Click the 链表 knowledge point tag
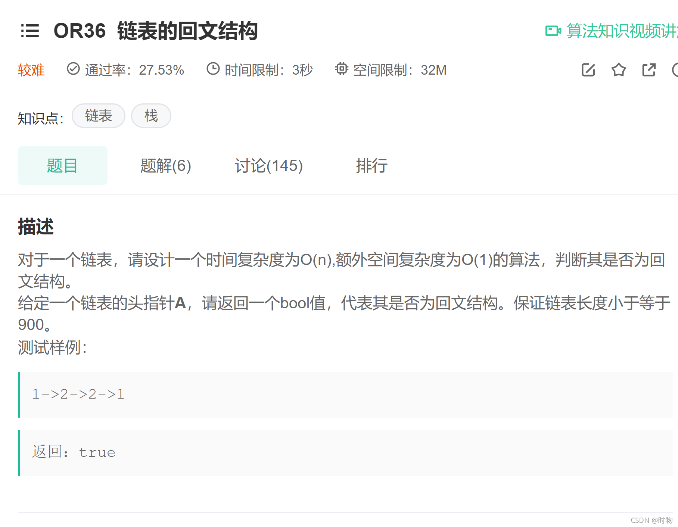This screenshot has width=678, height=527. (98, 116)
